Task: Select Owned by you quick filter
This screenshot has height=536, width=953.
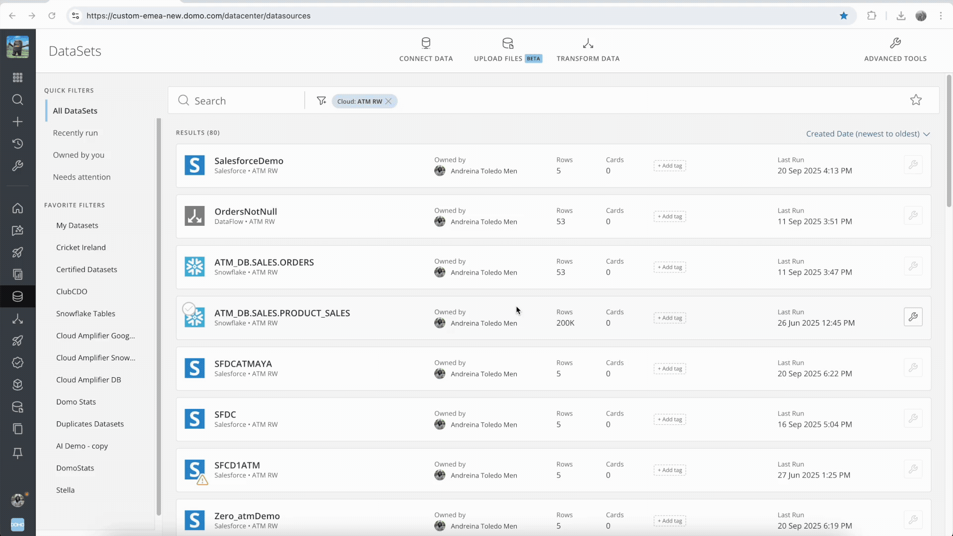Action: pyautogui.click(x=78, y=155)
